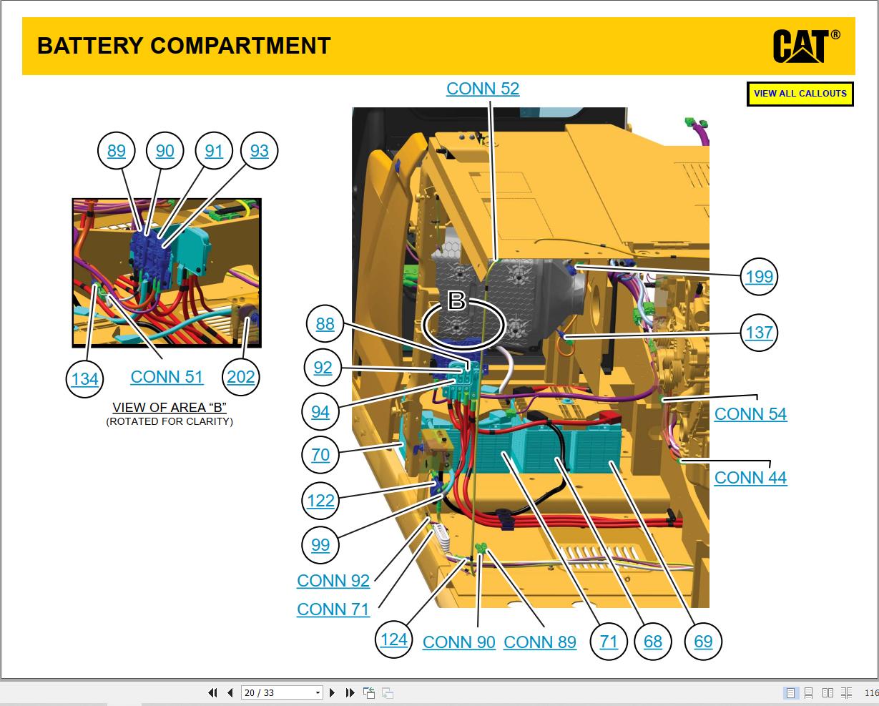
Task: Select callout 134 circle
Action: (x=85, y=378)
